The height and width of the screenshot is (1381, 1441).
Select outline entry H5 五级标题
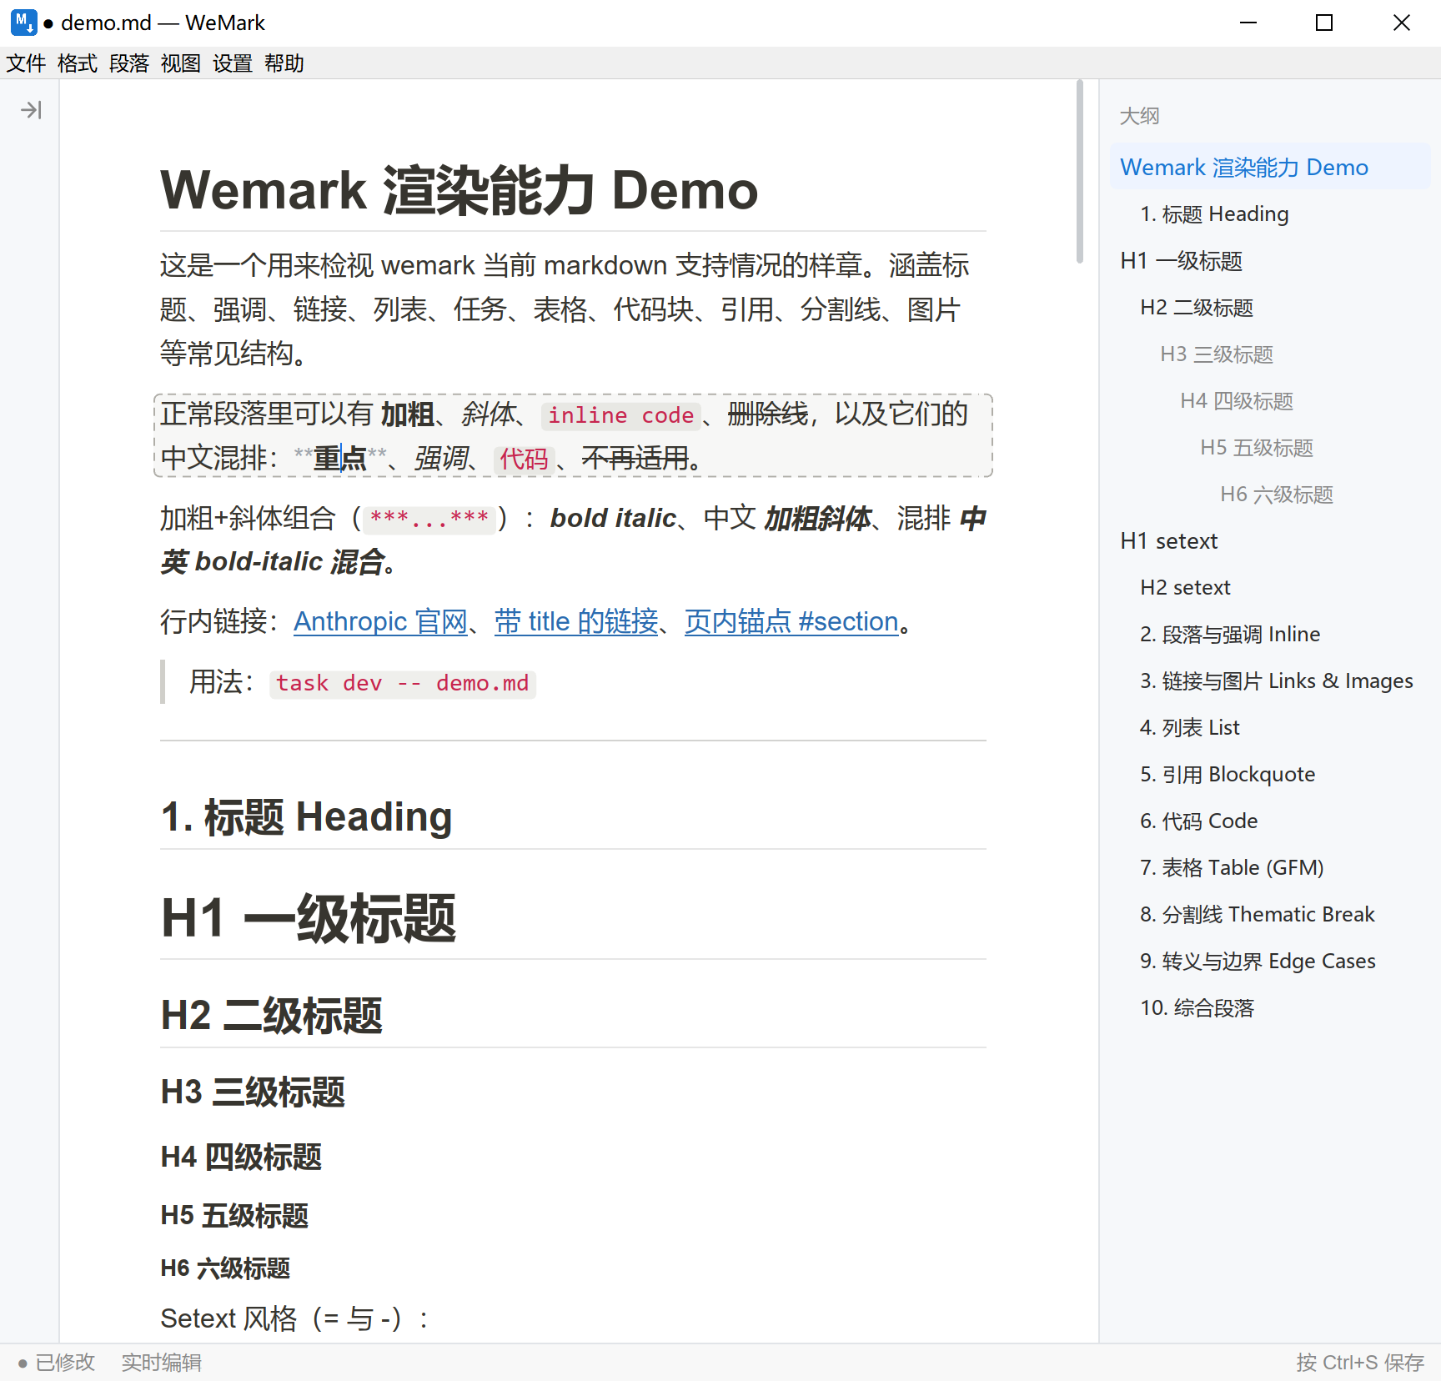pos(1270,448)
